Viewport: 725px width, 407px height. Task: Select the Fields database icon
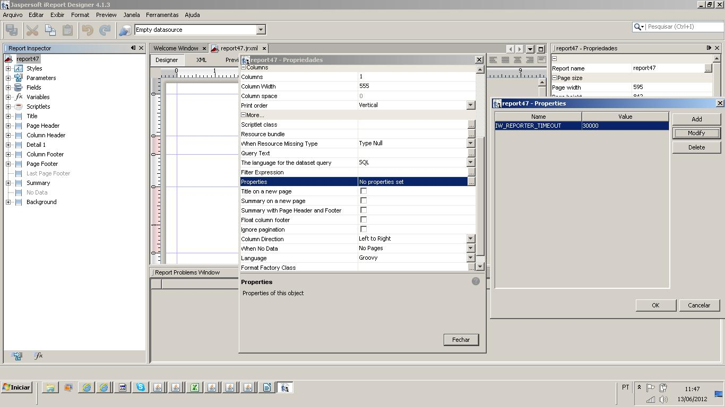[x=19, y=87]
